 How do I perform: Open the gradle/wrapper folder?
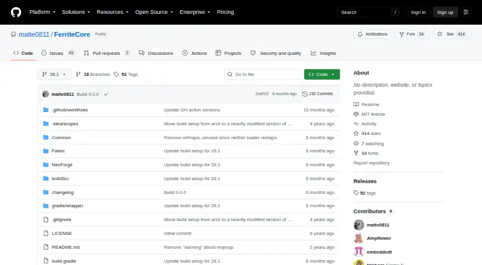pos(67,205)
